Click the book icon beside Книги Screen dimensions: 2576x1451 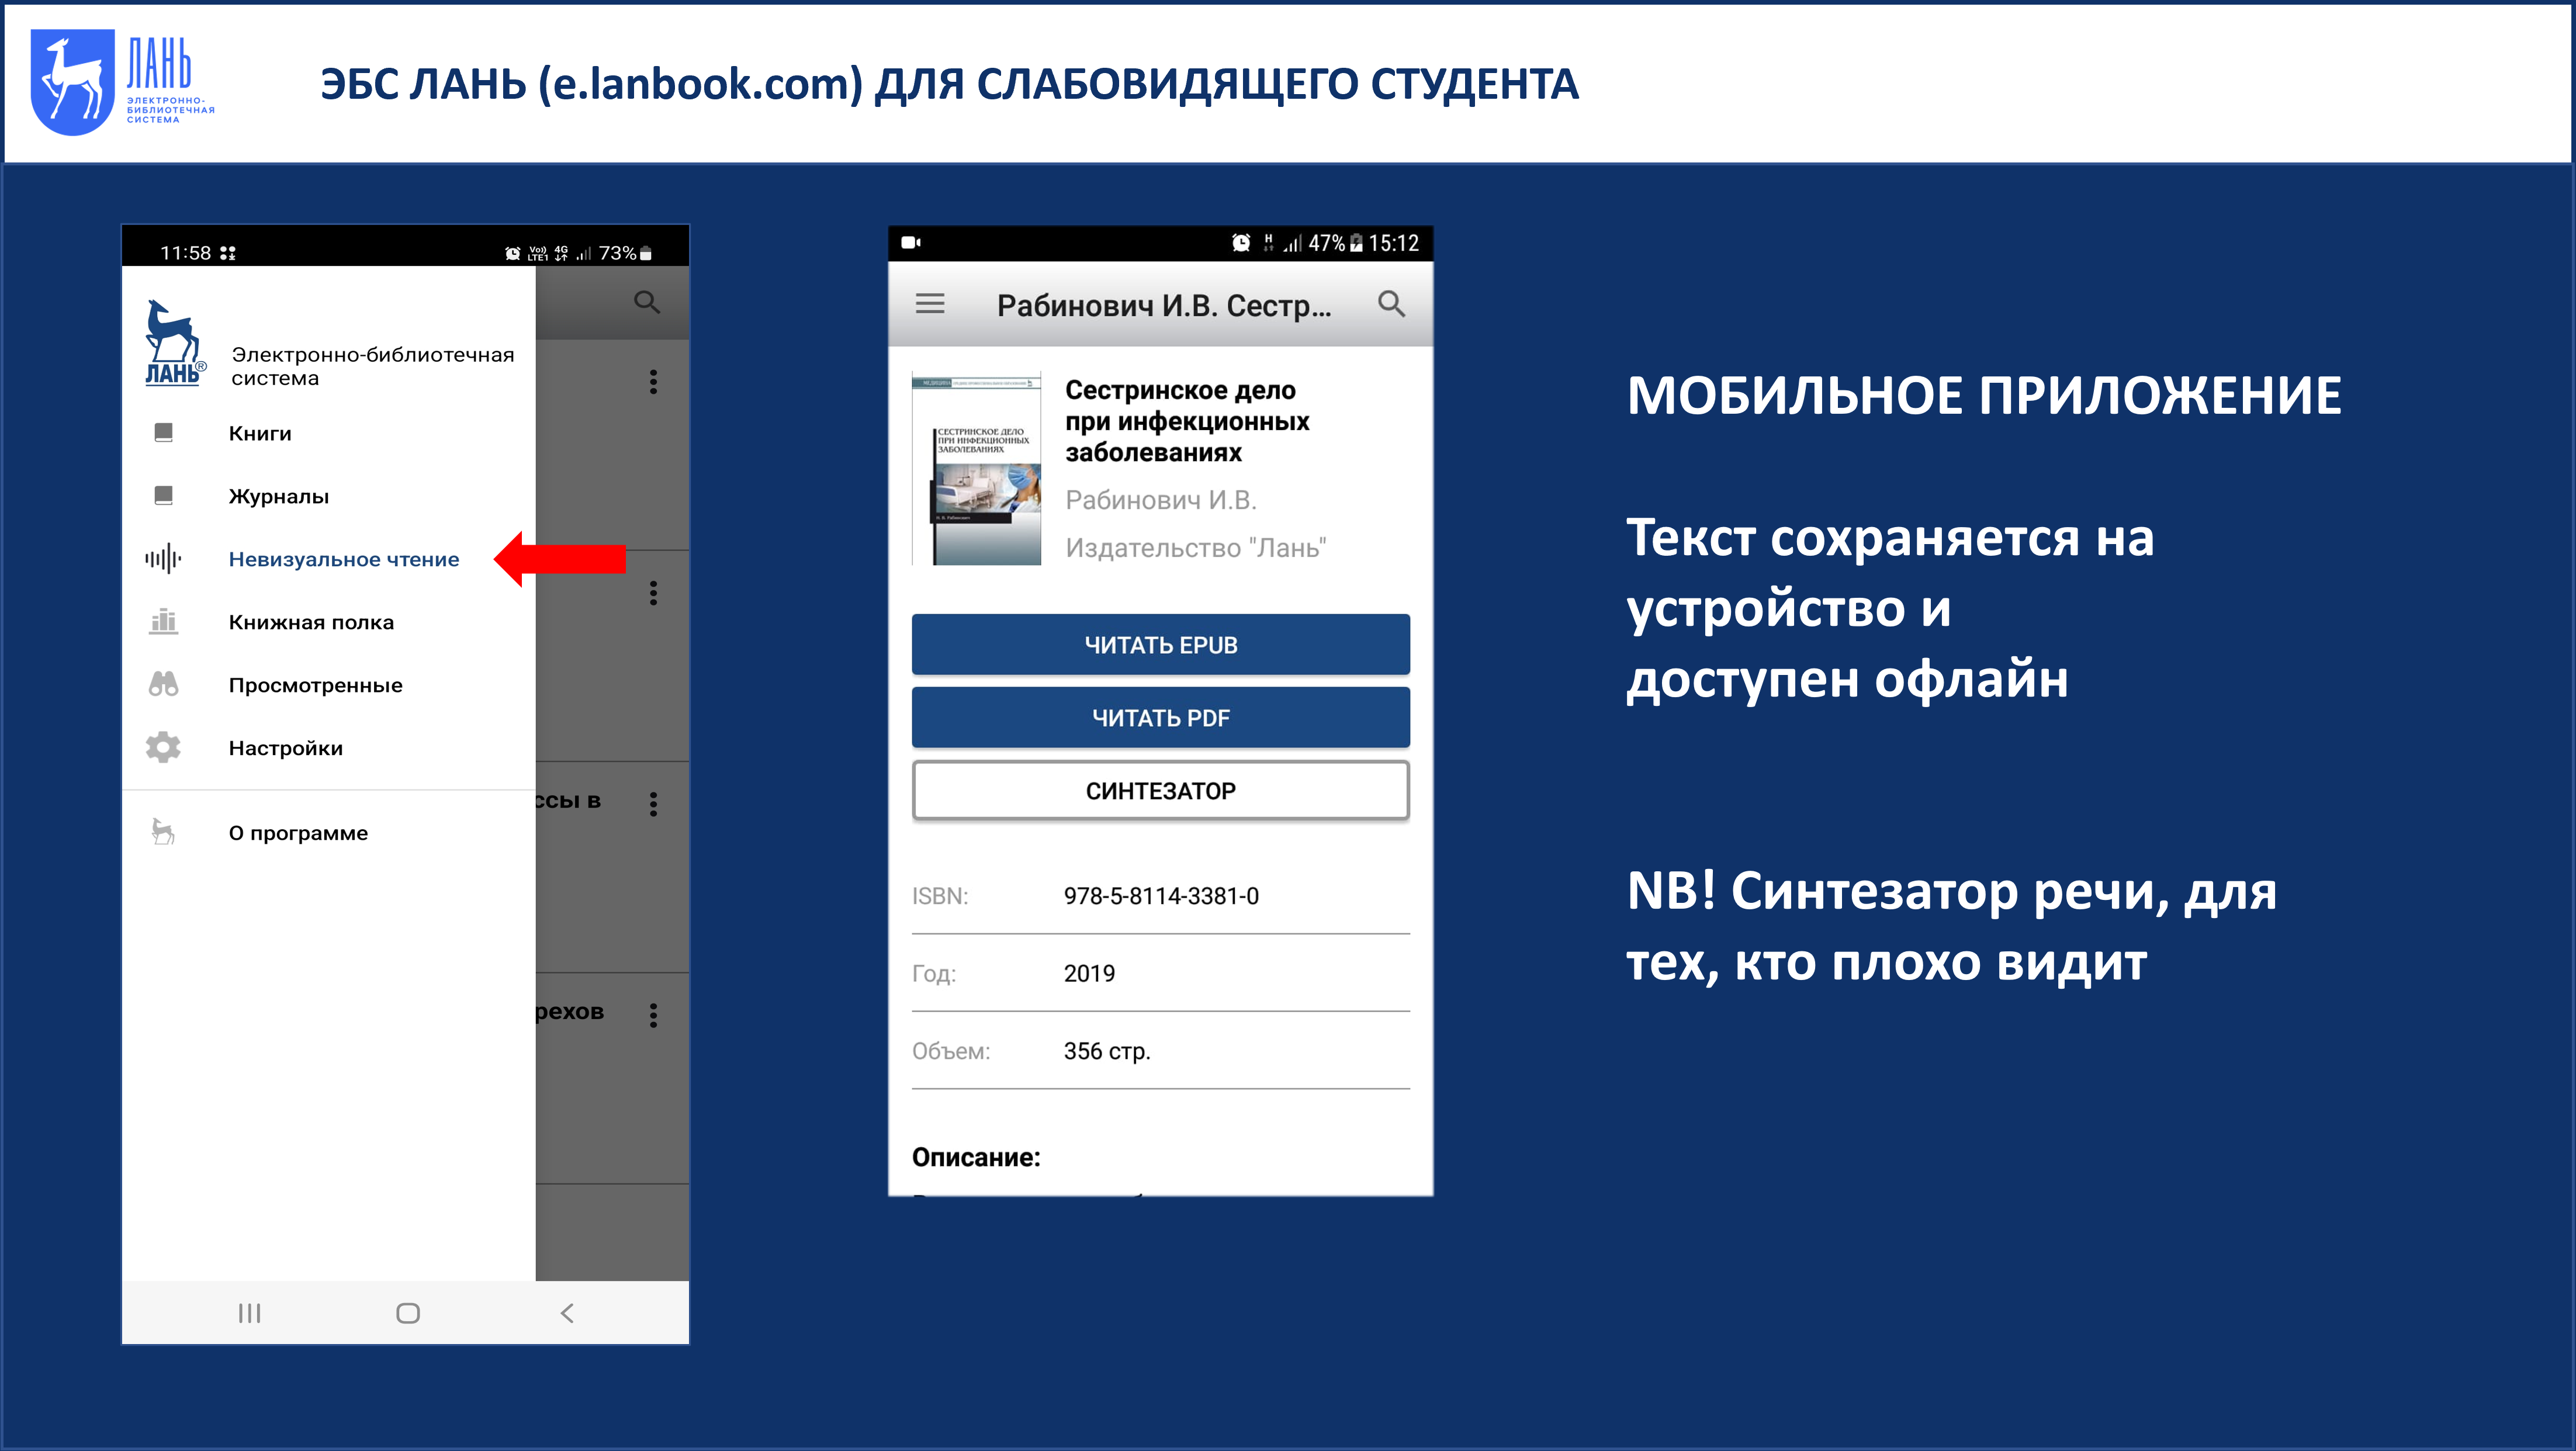click(164, 432)
